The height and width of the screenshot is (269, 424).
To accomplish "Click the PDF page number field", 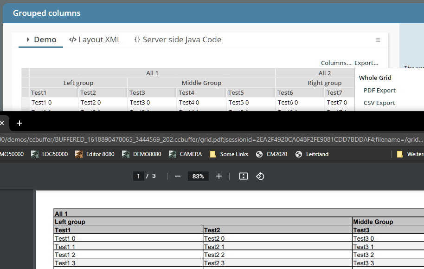I will (138, 176).
